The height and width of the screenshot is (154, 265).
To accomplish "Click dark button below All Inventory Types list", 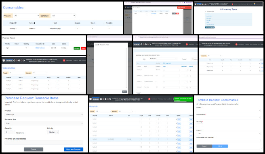I will 210,27.
